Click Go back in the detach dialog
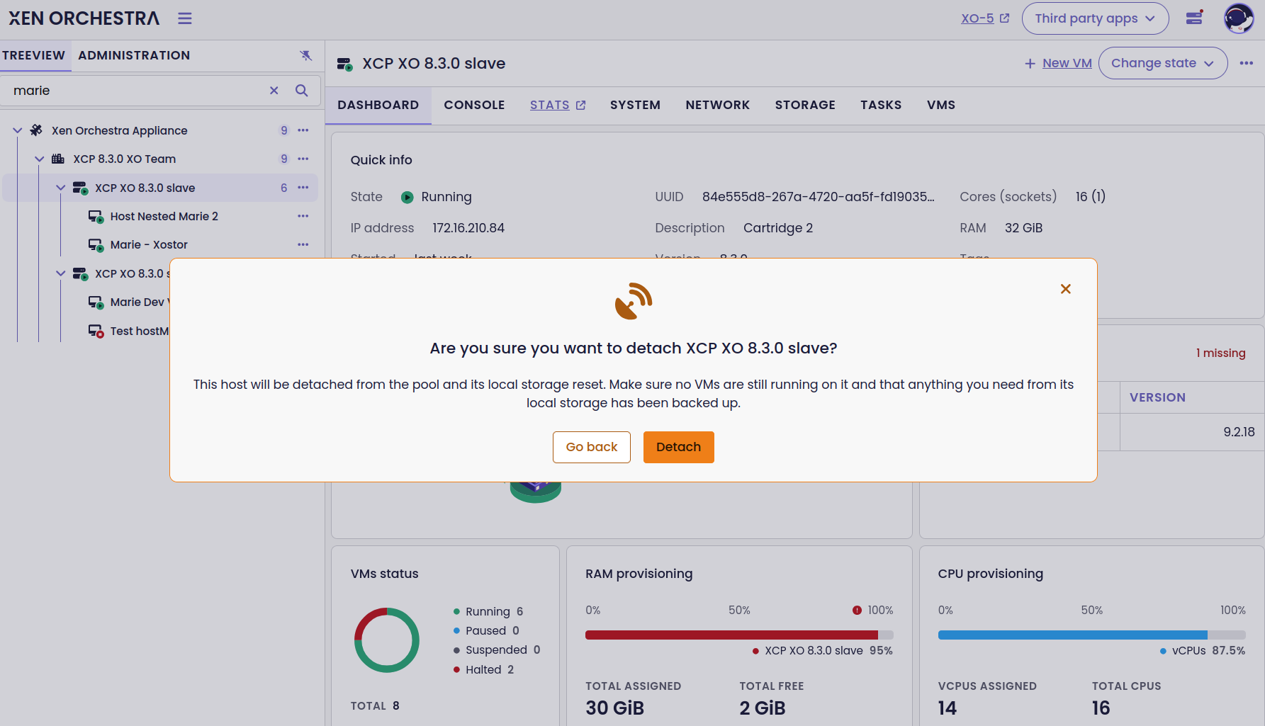The width and height of the screenshot is (1265, 726). [592, 447]
